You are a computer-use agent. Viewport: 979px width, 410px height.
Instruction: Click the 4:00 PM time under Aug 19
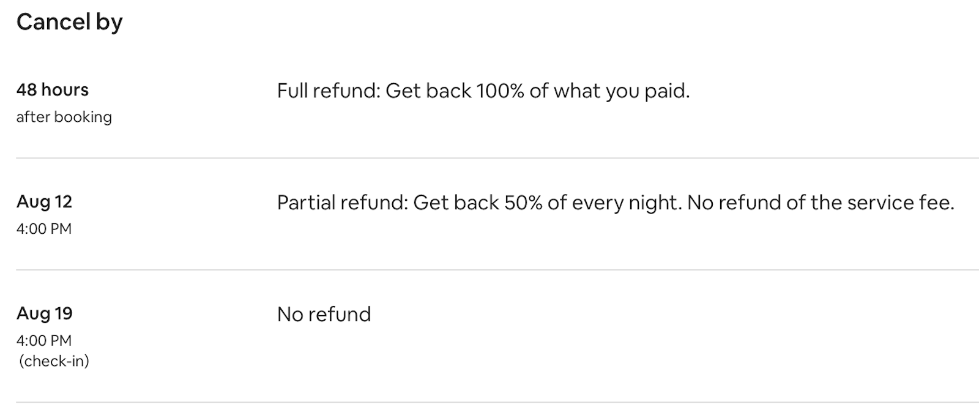44,340
